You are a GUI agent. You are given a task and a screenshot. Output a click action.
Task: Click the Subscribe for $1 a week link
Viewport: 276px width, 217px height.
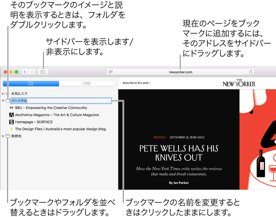tap(137, 83)
